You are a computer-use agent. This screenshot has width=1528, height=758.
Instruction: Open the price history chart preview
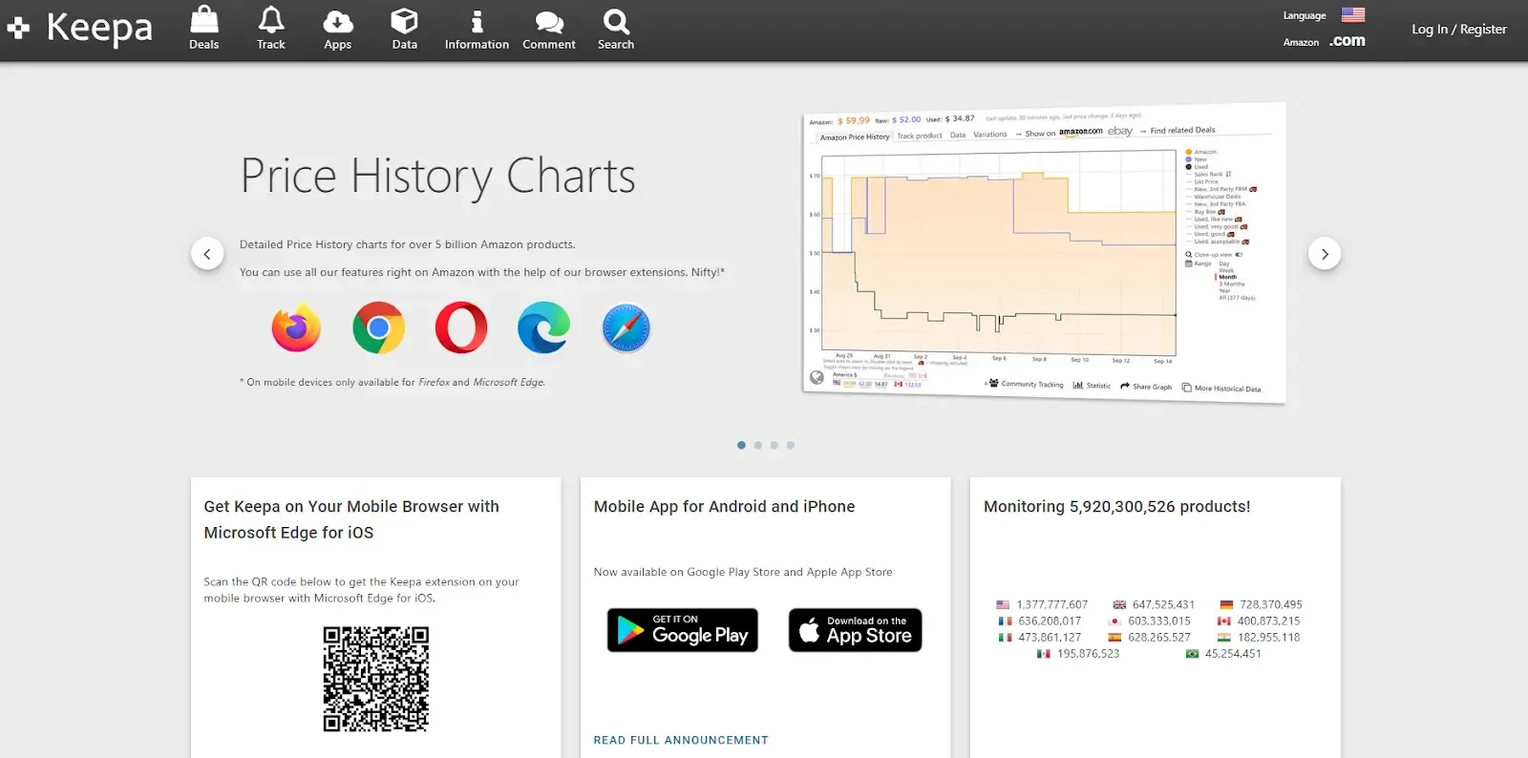coord(1044,253)
